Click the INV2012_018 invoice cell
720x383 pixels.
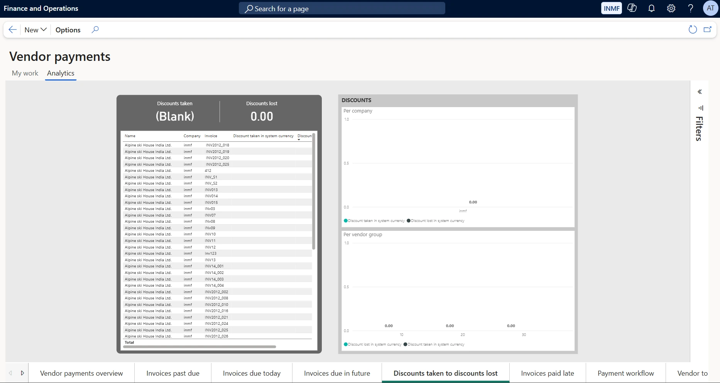[217, 145]
